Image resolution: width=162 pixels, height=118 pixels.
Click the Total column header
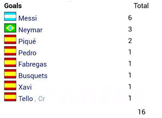click(141, 6)
